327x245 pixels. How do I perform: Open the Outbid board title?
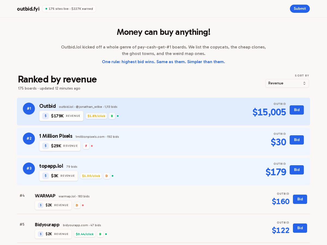click(47, 106)
